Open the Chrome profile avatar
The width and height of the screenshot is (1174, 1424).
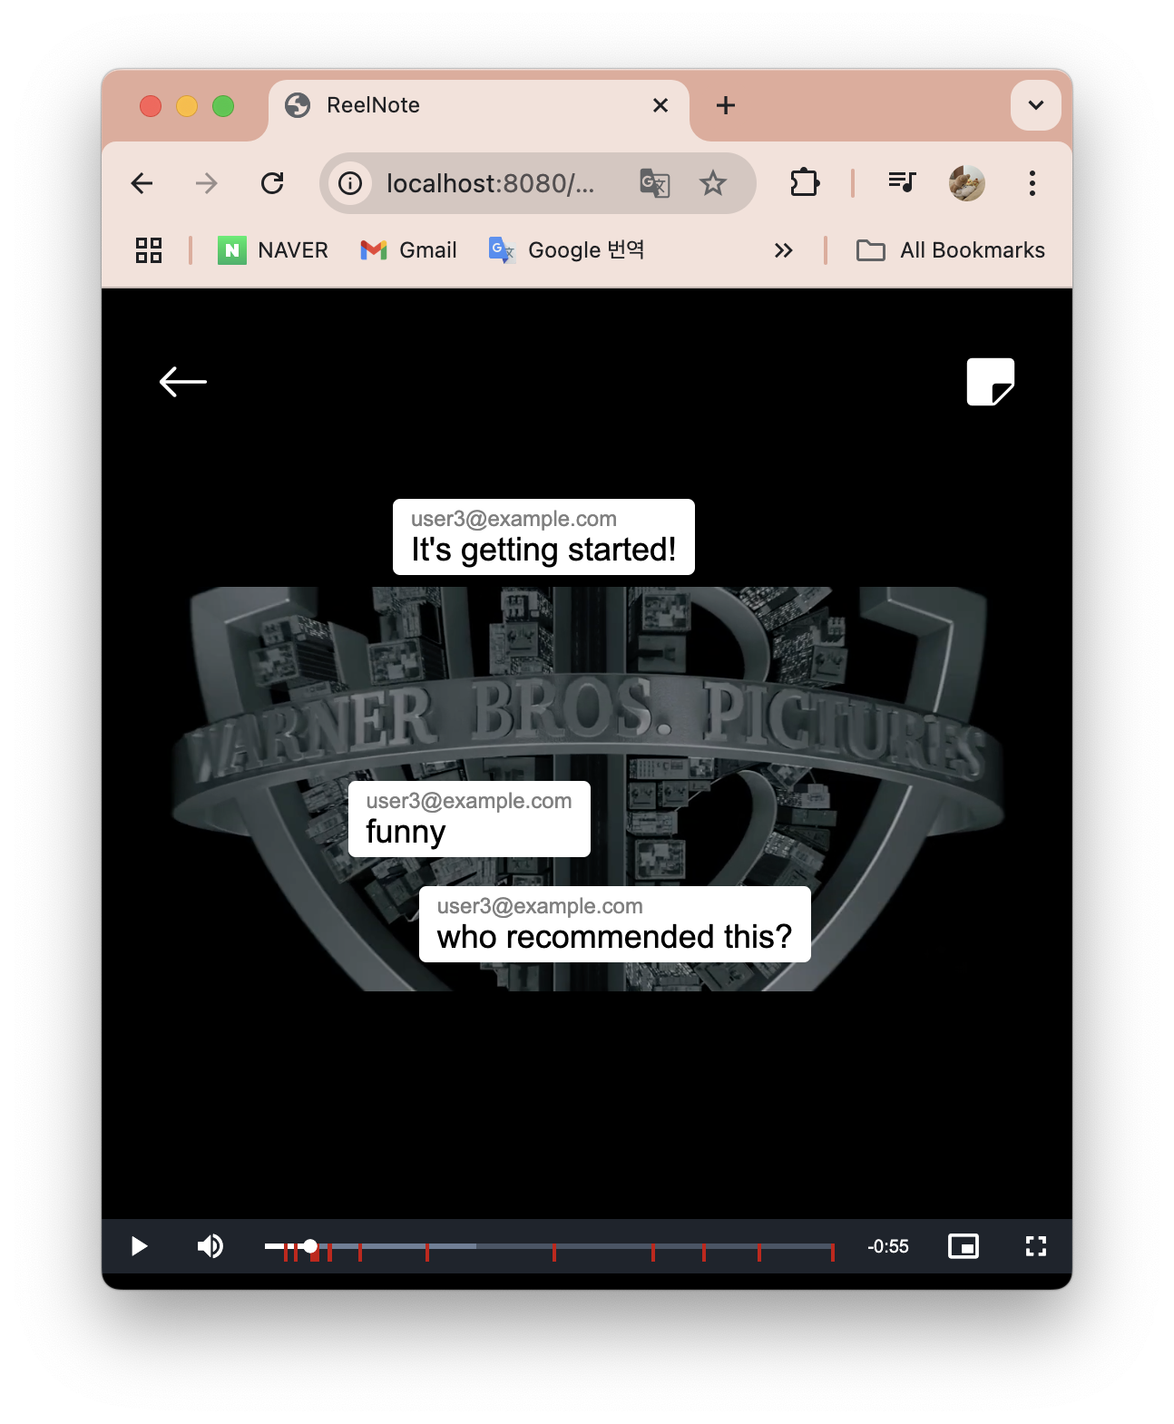coord(967,183)
